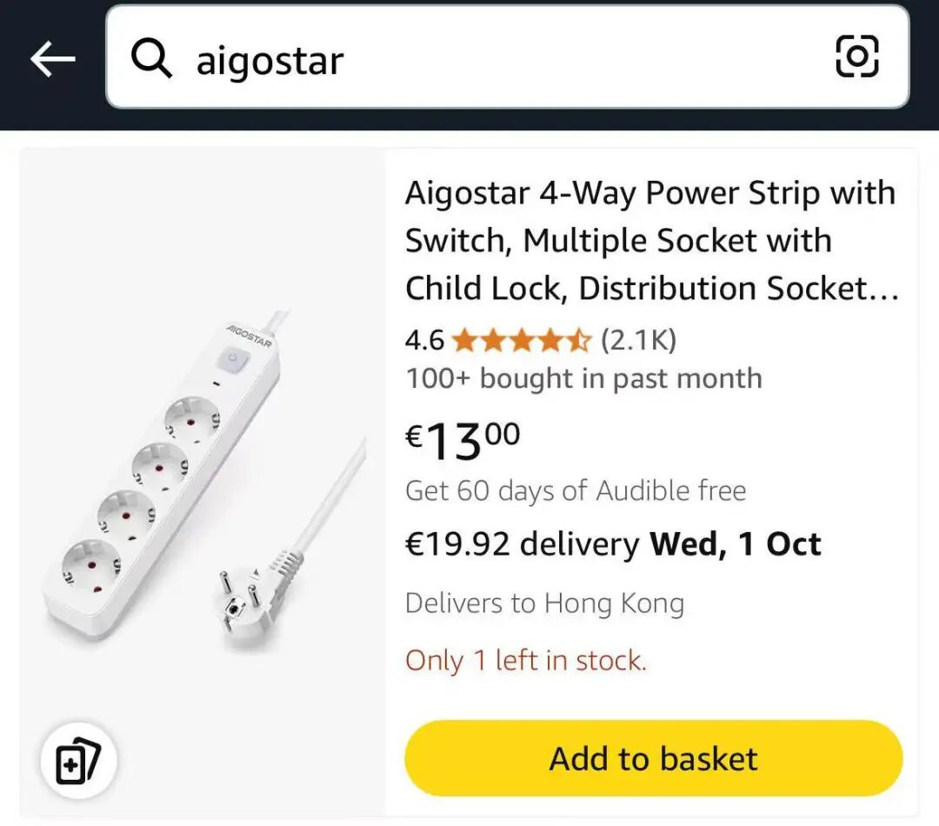Click the 4.6 rating number
939x826 pixels.
pyautogui.click(x=424, y=340)
